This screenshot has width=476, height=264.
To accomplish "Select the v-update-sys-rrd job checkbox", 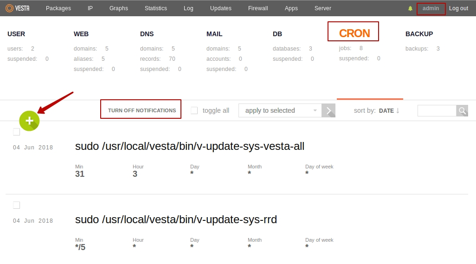I will 17,205.
